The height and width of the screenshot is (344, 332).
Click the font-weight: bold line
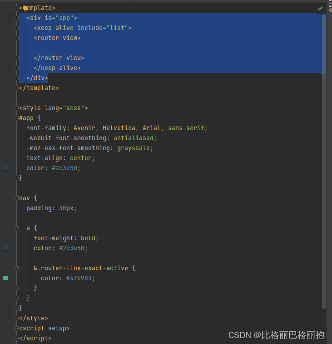point(66,238)
